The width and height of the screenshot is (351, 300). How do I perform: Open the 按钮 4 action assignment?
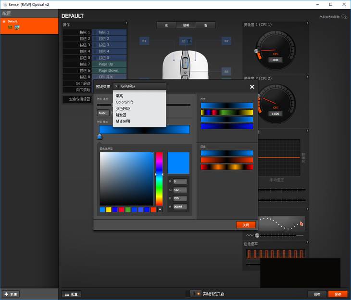coord(109,52)
